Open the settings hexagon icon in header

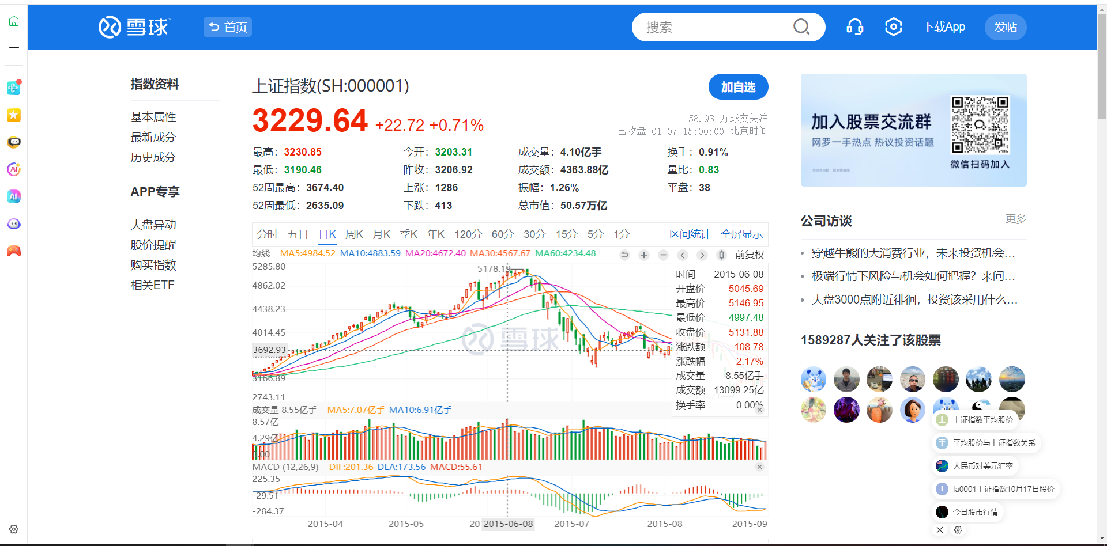click(893, 27)
